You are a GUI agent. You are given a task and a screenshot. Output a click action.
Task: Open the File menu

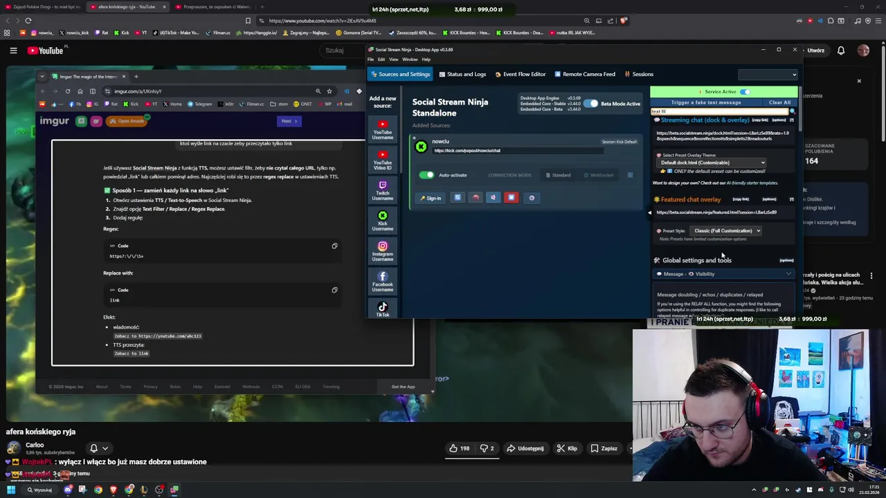370,59
